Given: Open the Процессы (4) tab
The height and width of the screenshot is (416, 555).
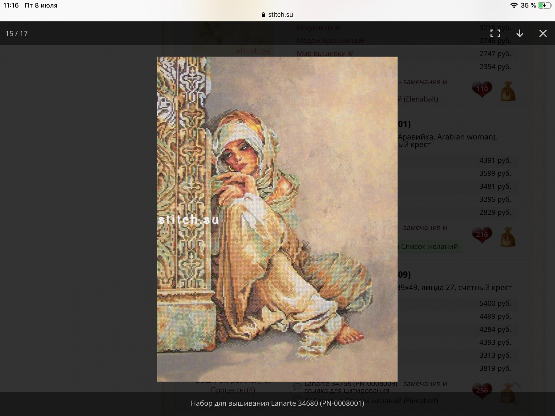Looking at the screenshot, I should 233,390.
